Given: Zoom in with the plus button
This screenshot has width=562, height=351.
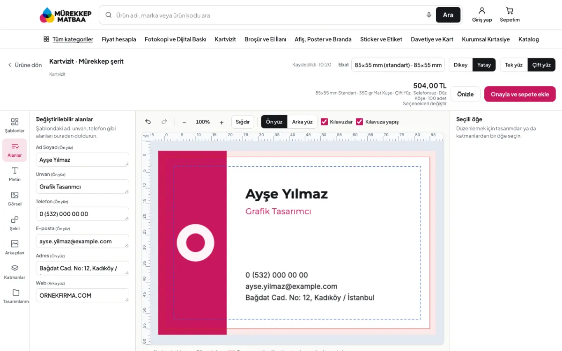Looking at the screenshot, I should click(222, 122).
